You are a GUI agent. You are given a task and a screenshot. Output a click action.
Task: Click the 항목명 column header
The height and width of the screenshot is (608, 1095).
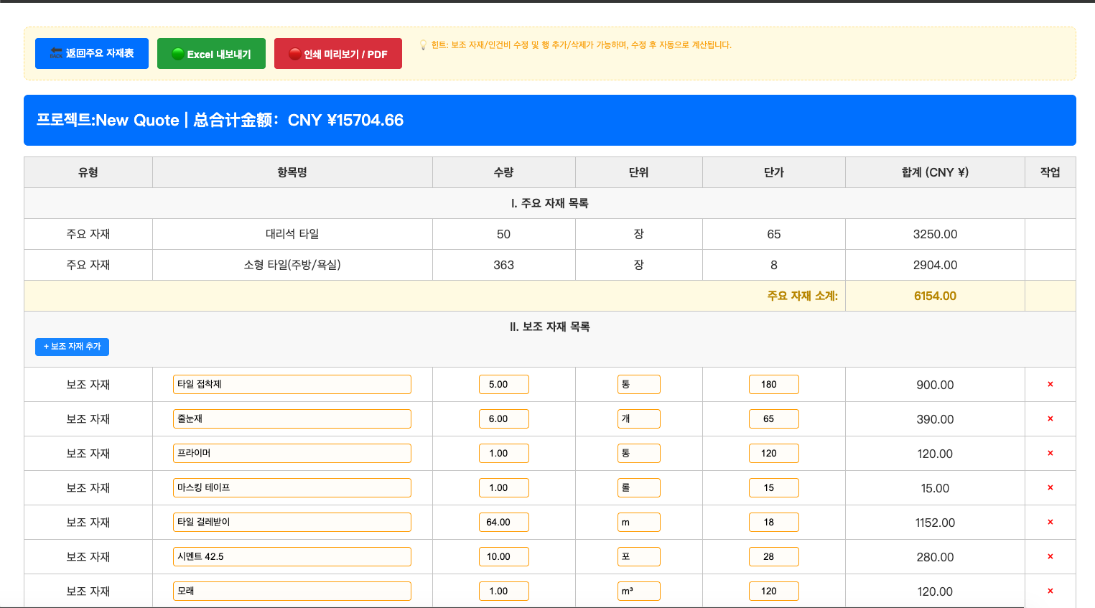(x=292, y=172)
